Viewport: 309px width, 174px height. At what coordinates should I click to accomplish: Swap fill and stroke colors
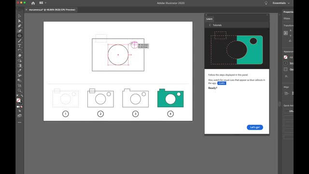(22, 96)
